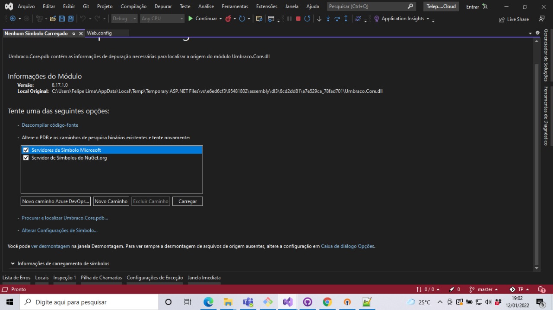
Task: Click the ver desmontagem link
Action: pyautogui.click(x=51, y=246)
